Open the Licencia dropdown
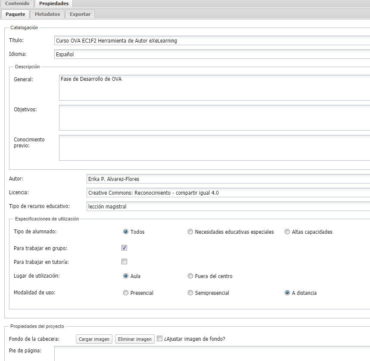The image size is (370, 361). coord(227,193)
